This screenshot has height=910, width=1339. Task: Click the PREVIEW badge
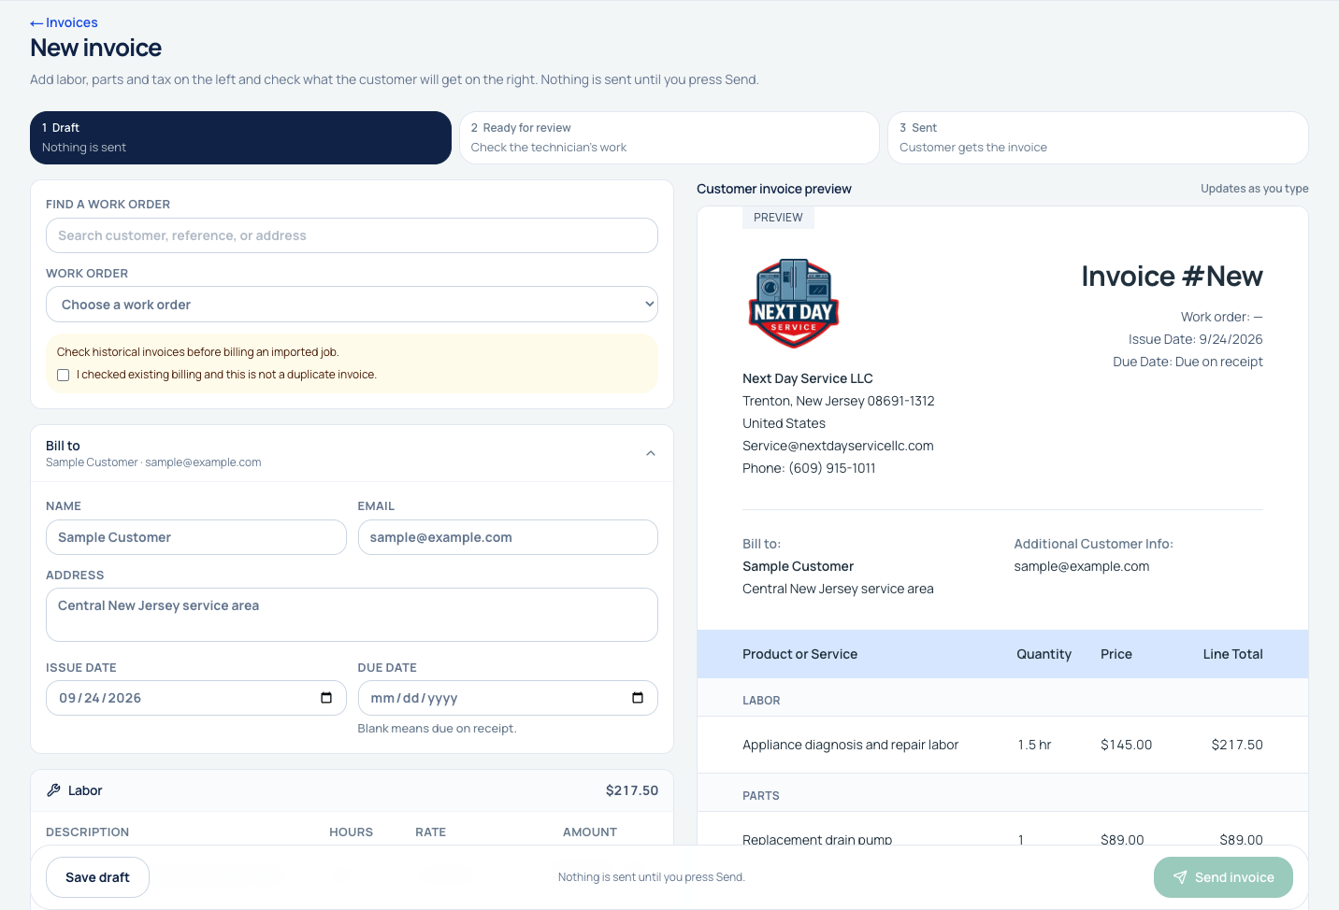778,218
